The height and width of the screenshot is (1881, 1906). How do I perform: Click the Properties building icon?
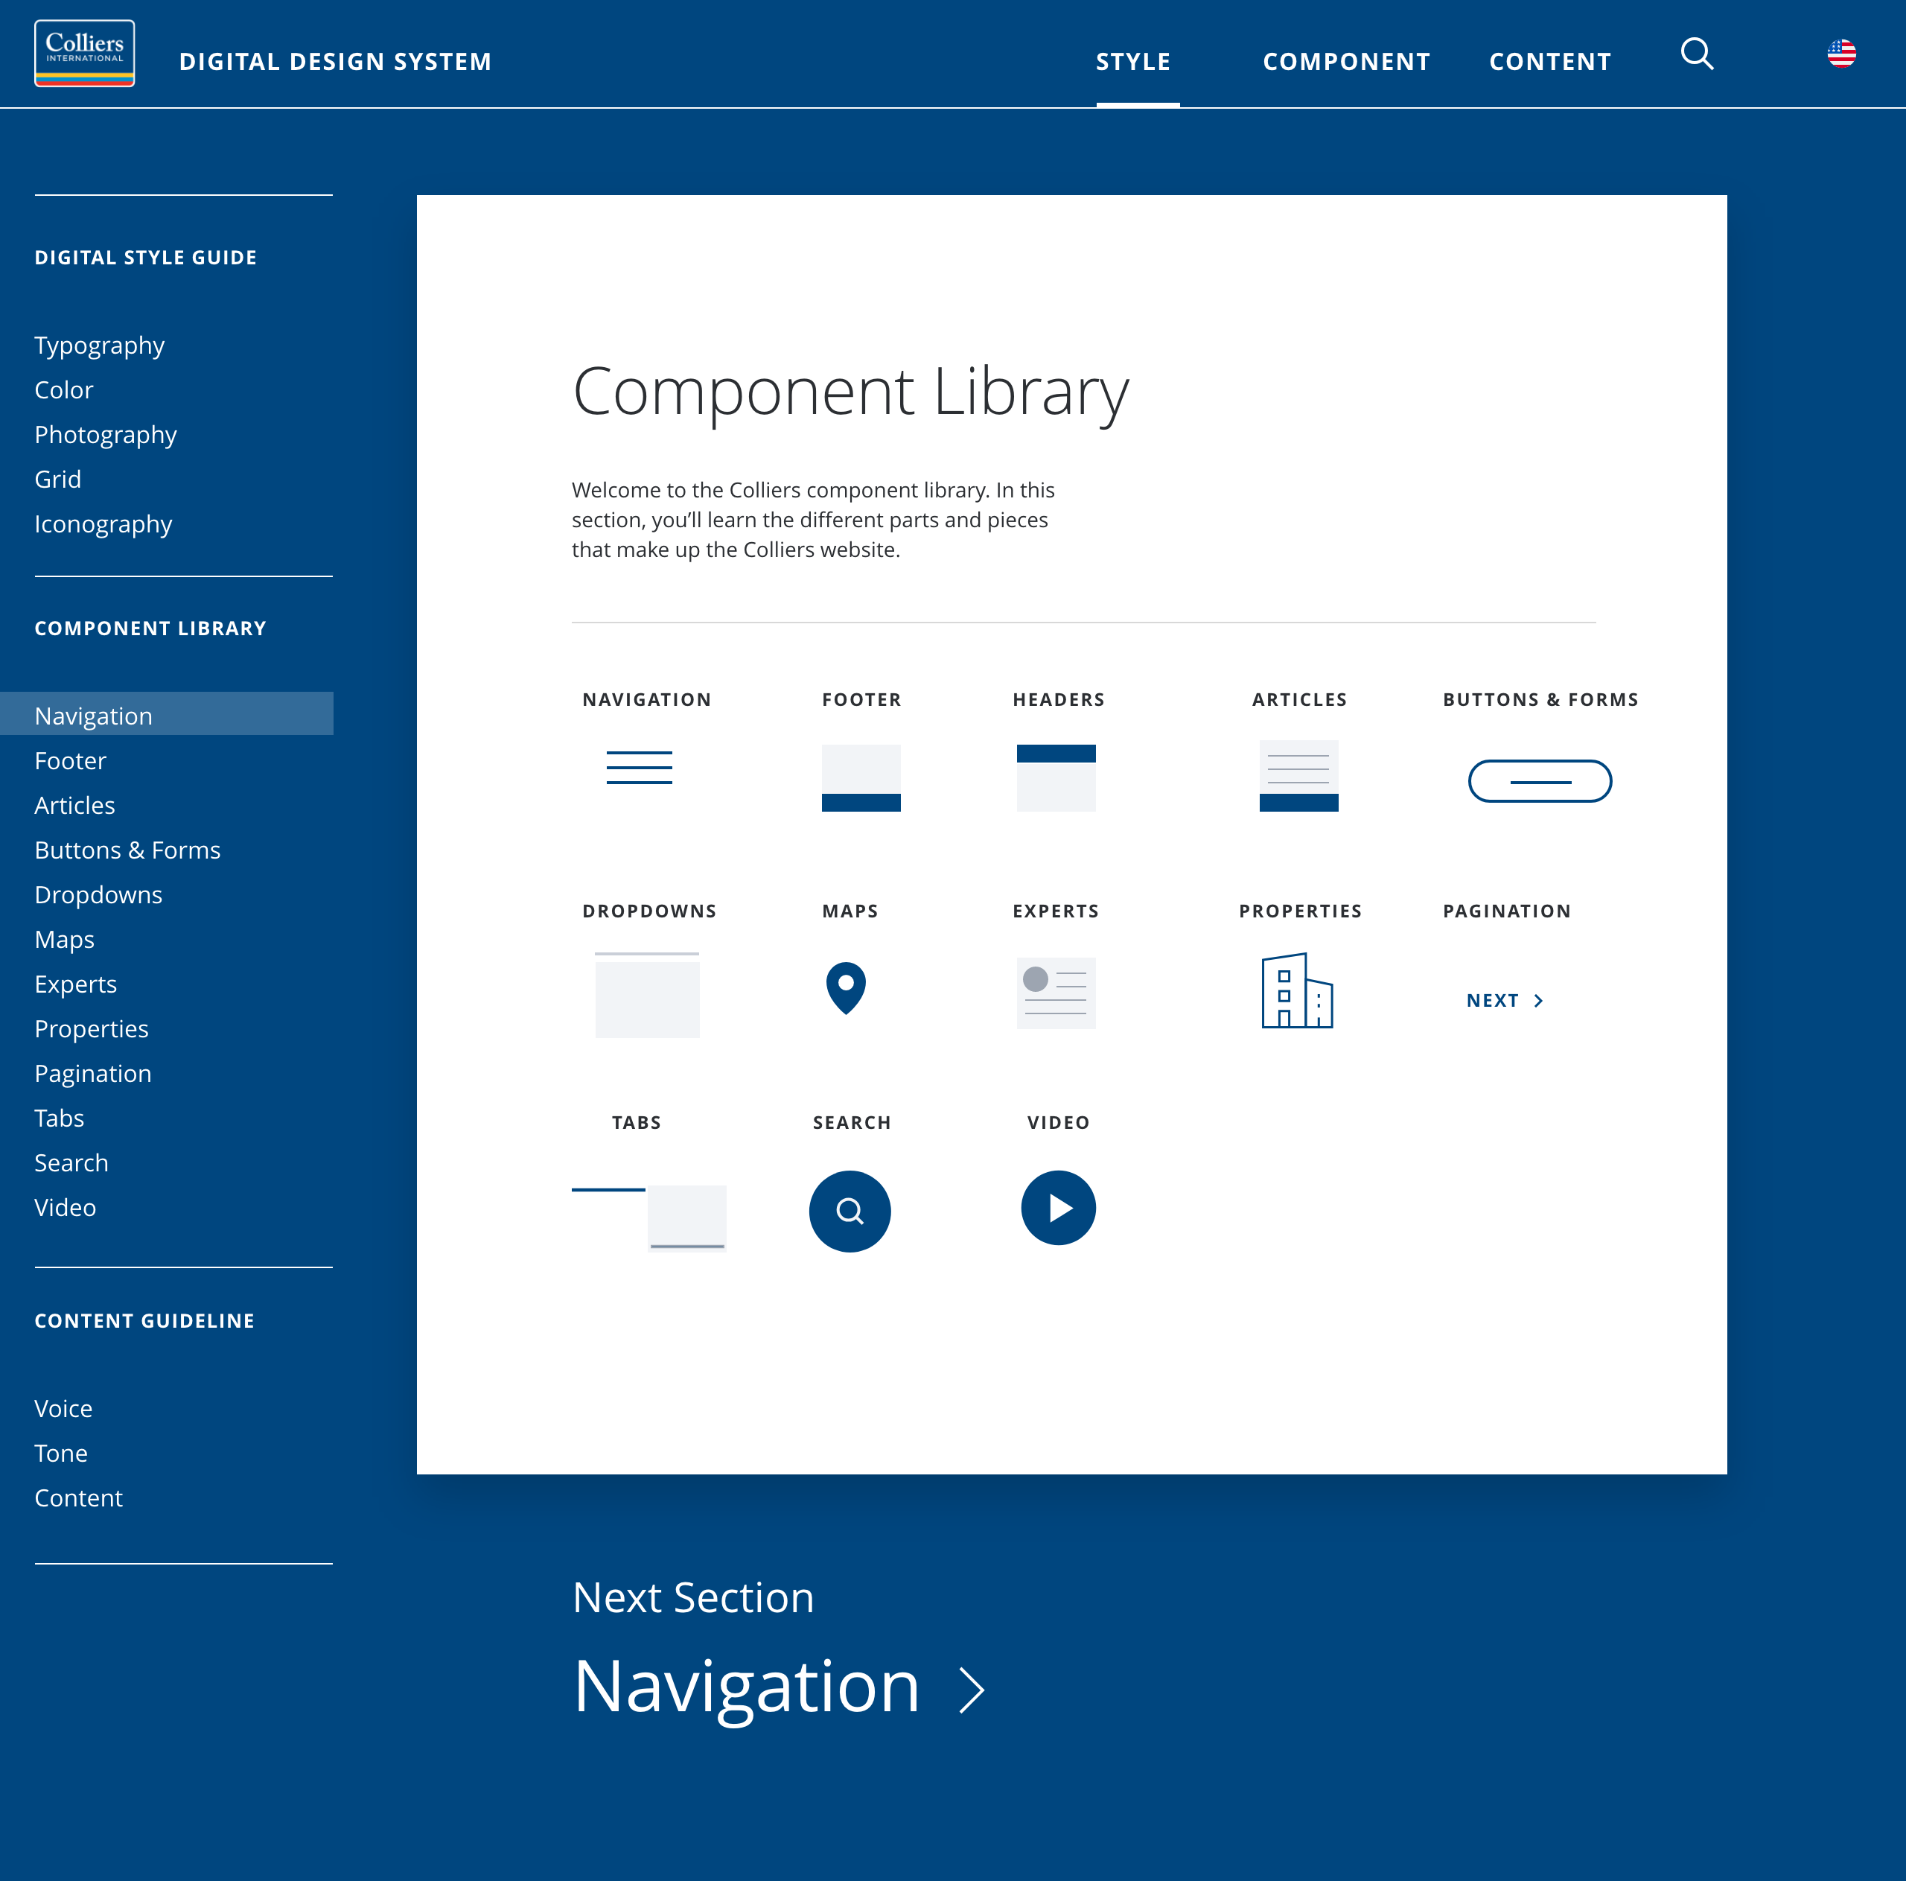(x=1297, y=991)
